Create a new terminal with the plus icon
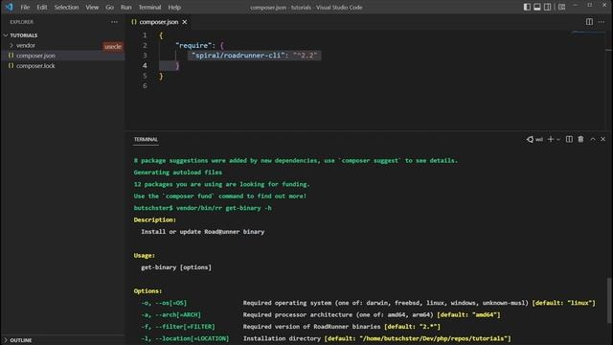 point(551,139)
